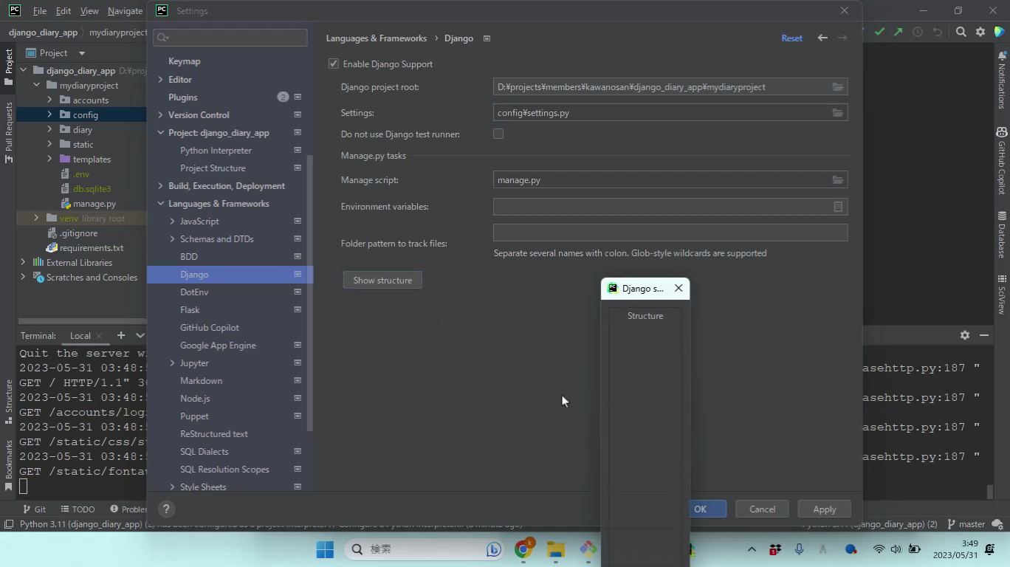
Task: Click the browse folder icon for Manage script
Action: coord(837,180)
